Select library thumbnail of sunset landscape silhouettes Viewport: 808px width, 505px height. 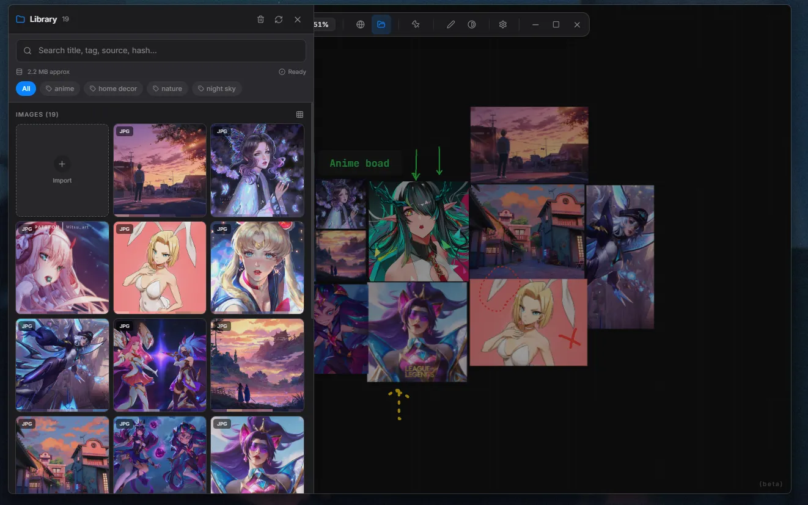coord(257,365)
